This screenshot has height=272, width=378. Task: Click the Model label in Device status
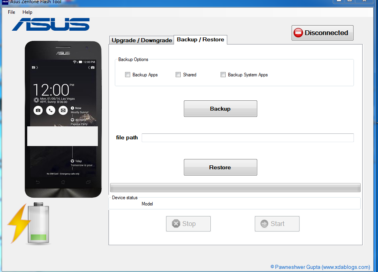tap(147, 204)
